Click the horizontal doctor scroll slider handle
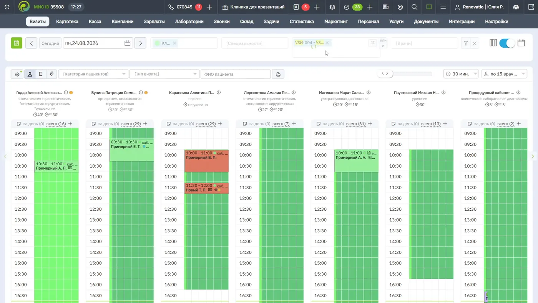Image resolution: width=538 pixels, height=303 pixels. (x=385, y=73)
